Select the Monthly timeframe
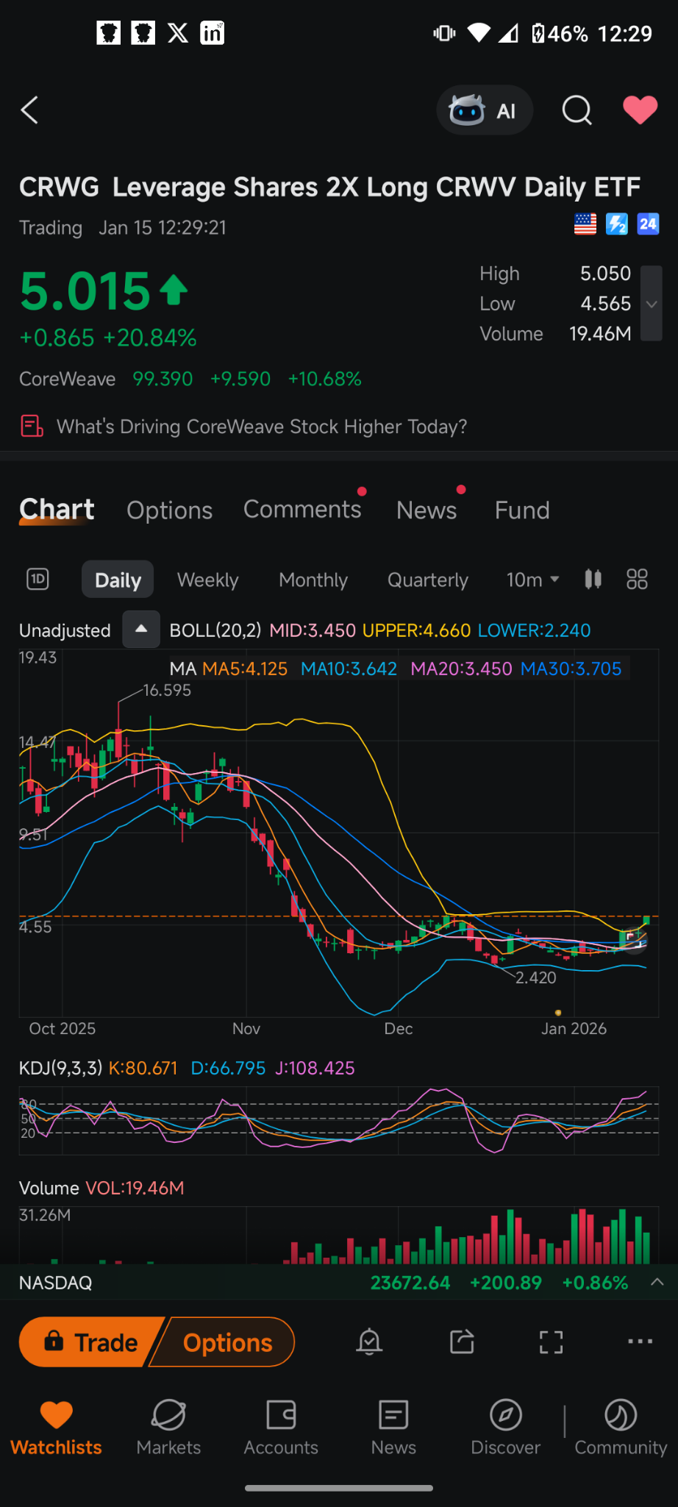Screen dimensions: 678x1507 click(313, 580)
